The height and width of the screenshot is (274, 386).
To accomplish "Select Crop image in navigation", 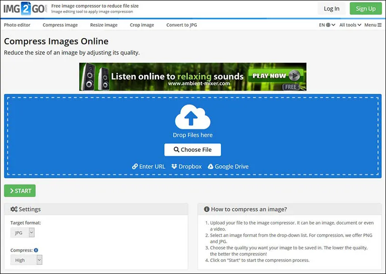I will 142,25.
